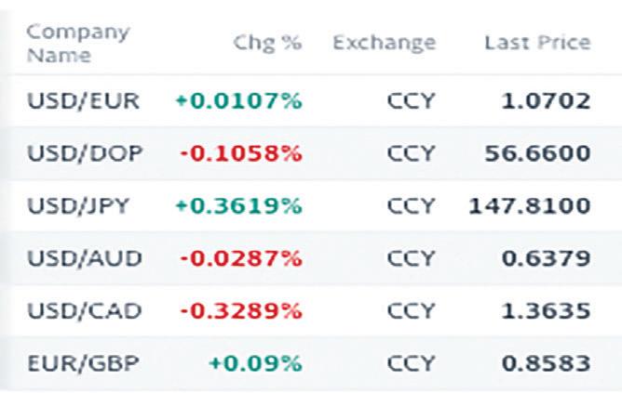This screenshot has width=622, height=393.
Task: Select the 0.8583 last price
Action: [x=546, y=361]
